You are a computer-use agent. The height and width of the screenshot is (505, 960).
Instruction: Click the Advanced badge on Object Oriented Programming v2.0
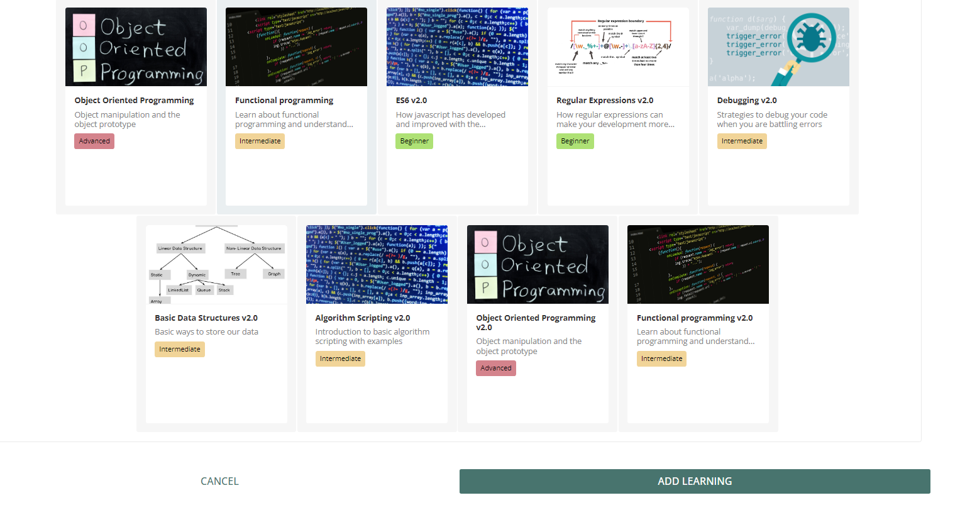496,369
